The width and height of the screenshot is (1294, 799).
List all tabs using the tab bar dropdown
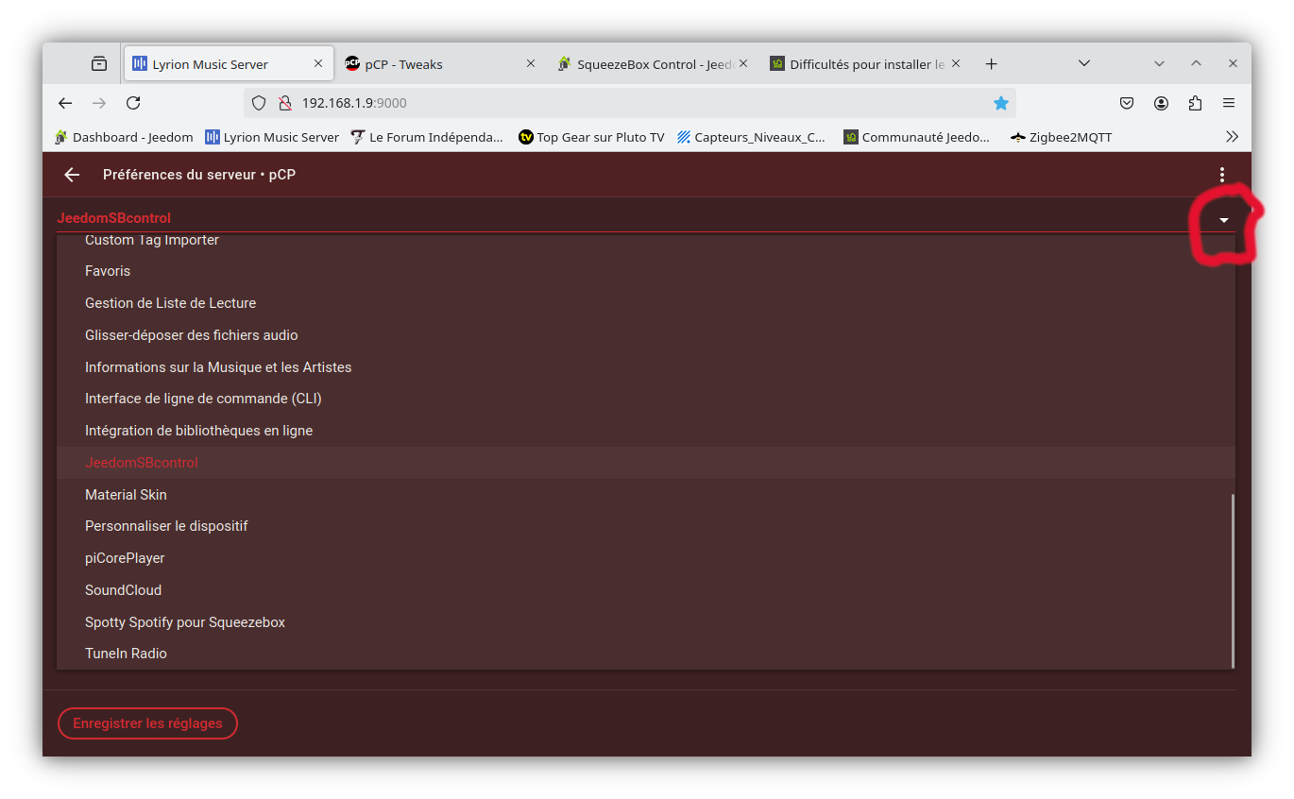(x=1084, y=64)
